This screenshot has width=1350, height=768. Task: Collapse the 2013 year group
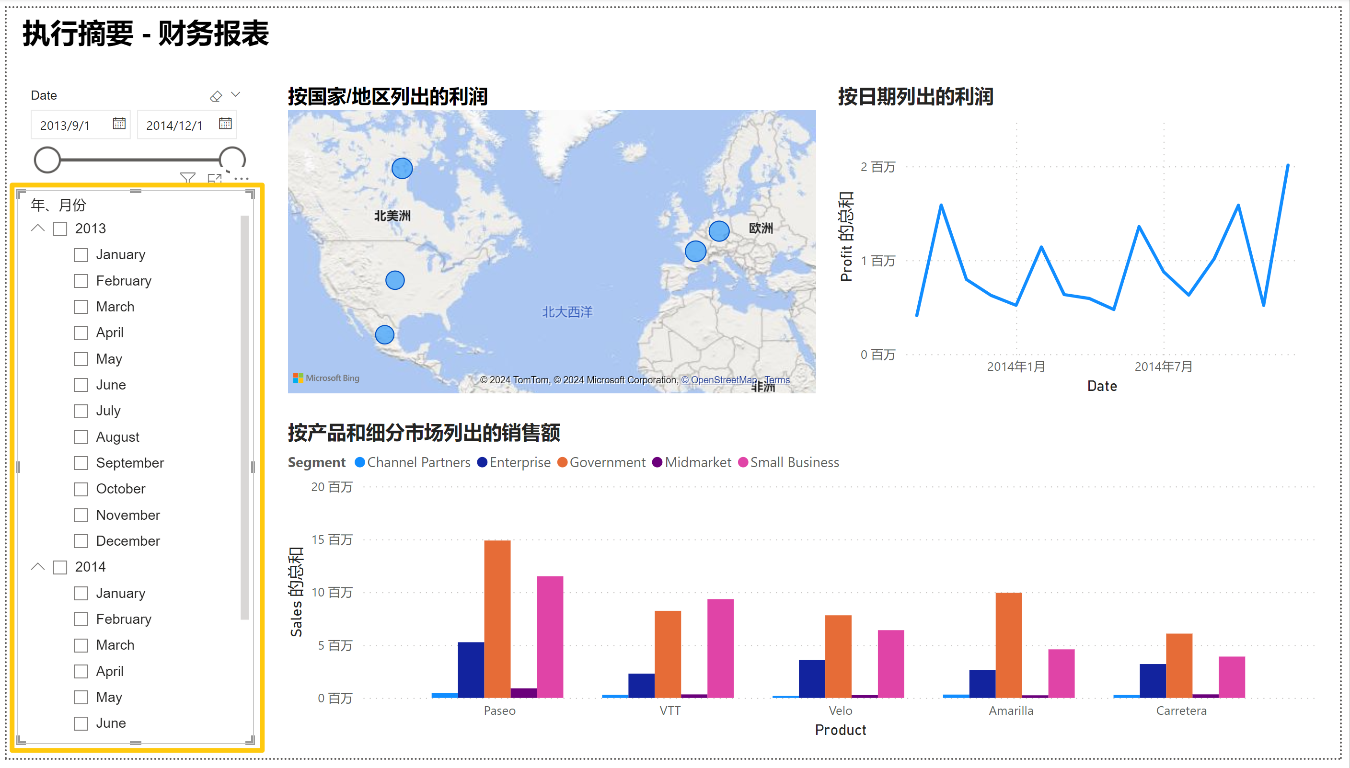coord(38,229)
